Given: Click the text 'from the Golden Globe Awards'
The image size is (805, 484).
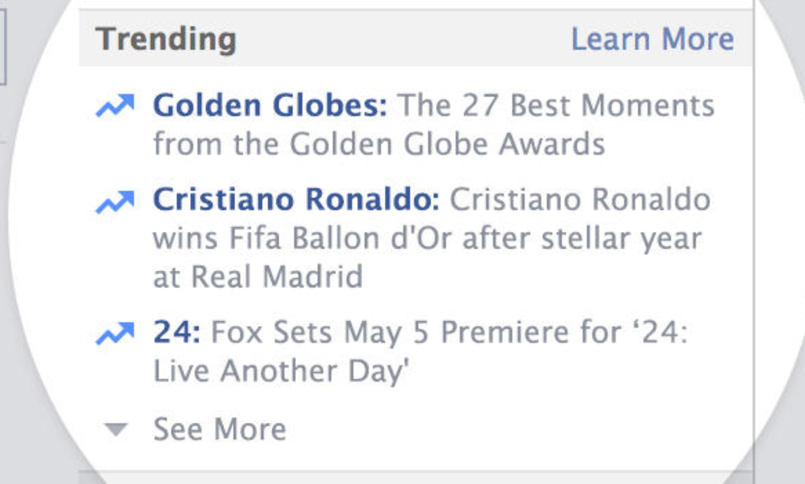Looking at the screenshot, I should [x=379, y=144].
